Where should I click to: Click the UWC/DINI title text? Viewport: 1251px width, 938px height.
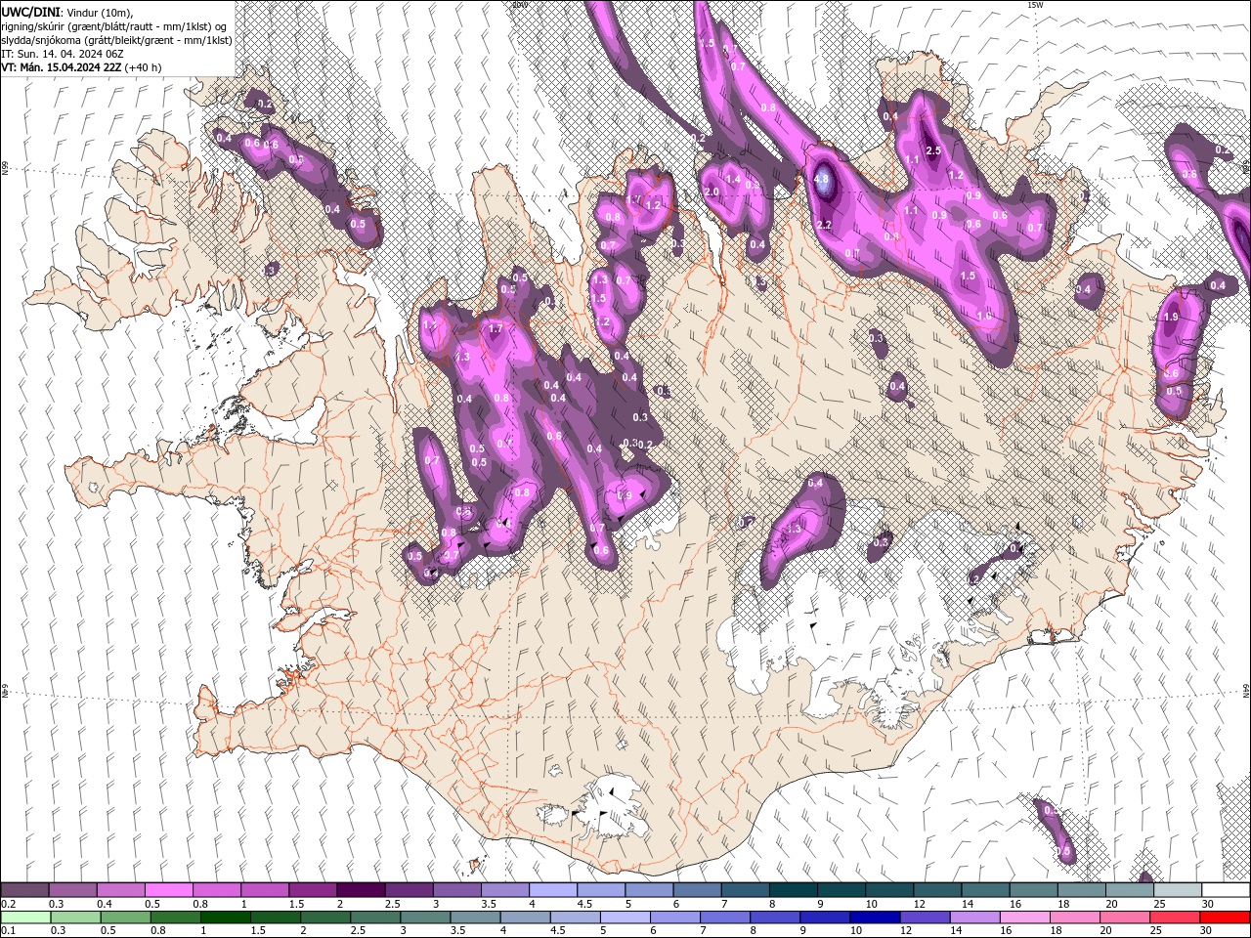click(x=30, y=12)
